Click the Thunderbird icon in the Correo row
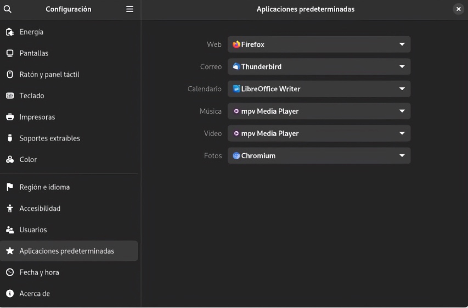 pos(236,66)
